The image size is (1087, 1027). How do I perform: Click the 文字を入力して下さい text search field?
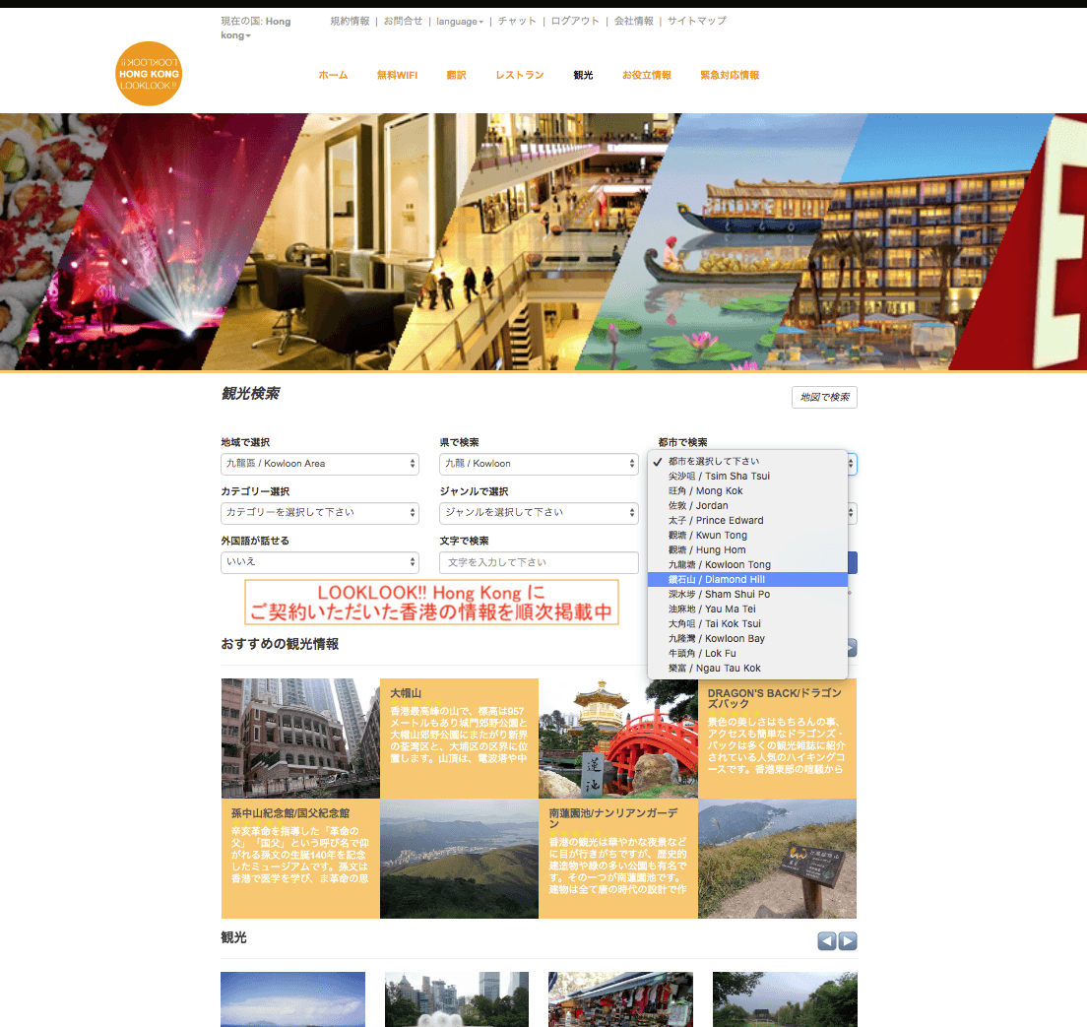point(538,561)
